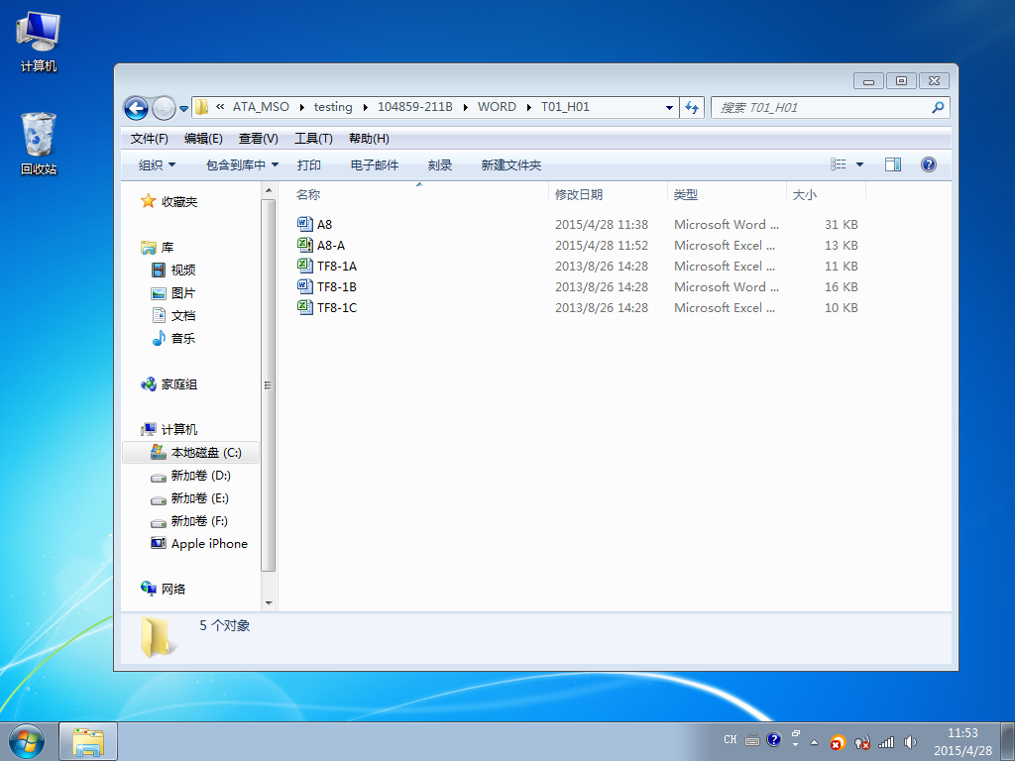Click the blue help icon
This screenshot has height=761, width=1015.
(x=928, y=164)
